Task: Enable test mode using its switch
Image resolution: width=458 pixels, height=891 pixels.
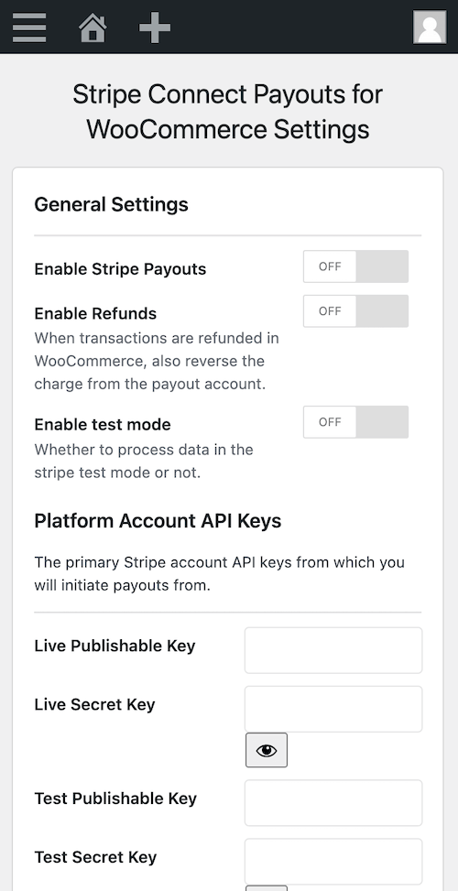Action: [x=355, y=421]
